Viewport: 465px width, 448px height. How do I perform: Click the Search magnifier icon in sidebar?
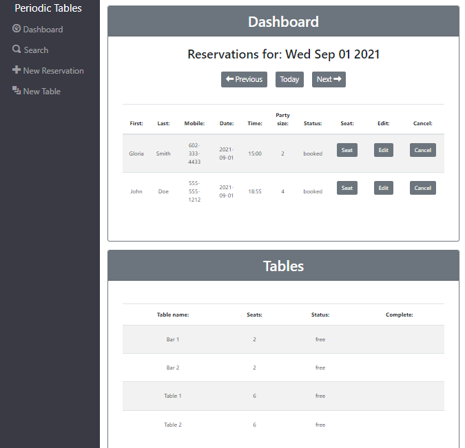pos(17,49)
